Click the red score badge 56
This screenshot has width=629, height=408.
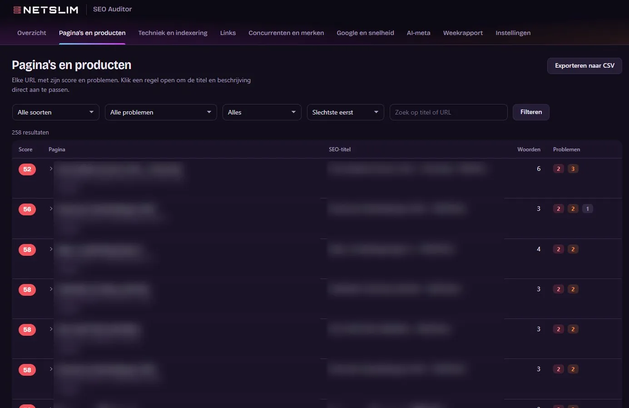pyautogui.click(x=27, y=209)
